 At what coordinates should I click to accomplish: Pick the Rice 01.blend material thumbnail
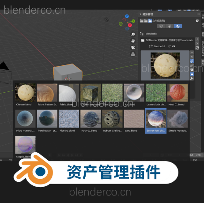coord(69,119)
